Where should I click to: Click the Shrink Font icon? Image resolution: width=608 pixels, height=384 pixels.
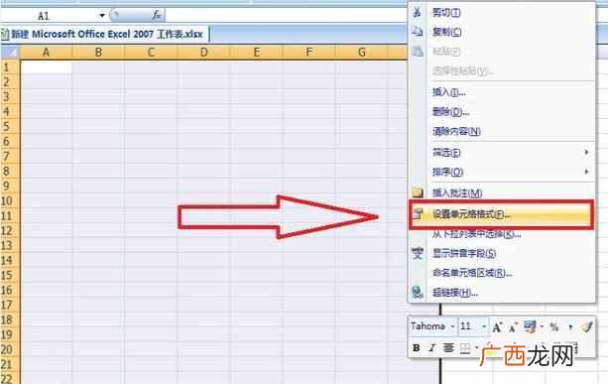pos(513,327)
